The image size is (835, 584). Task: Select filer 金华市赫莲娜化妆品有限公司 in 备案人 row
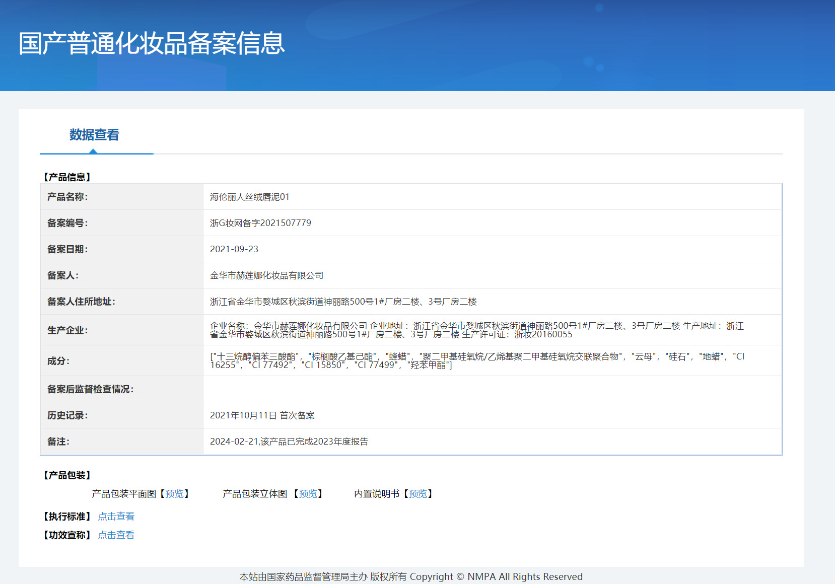click(x=267, y=275)
